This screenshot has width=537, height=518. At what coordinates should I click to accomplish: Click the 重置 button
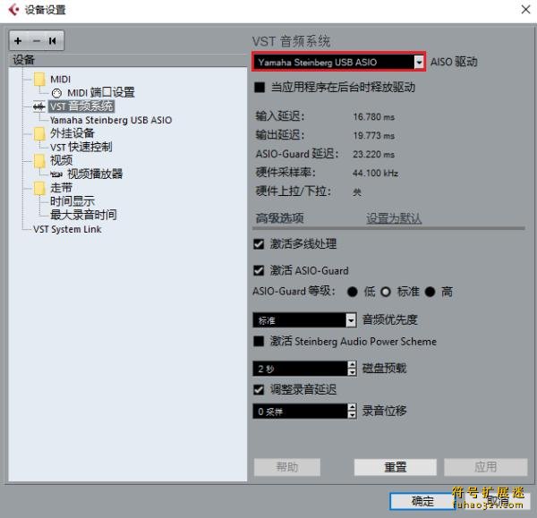396,467
